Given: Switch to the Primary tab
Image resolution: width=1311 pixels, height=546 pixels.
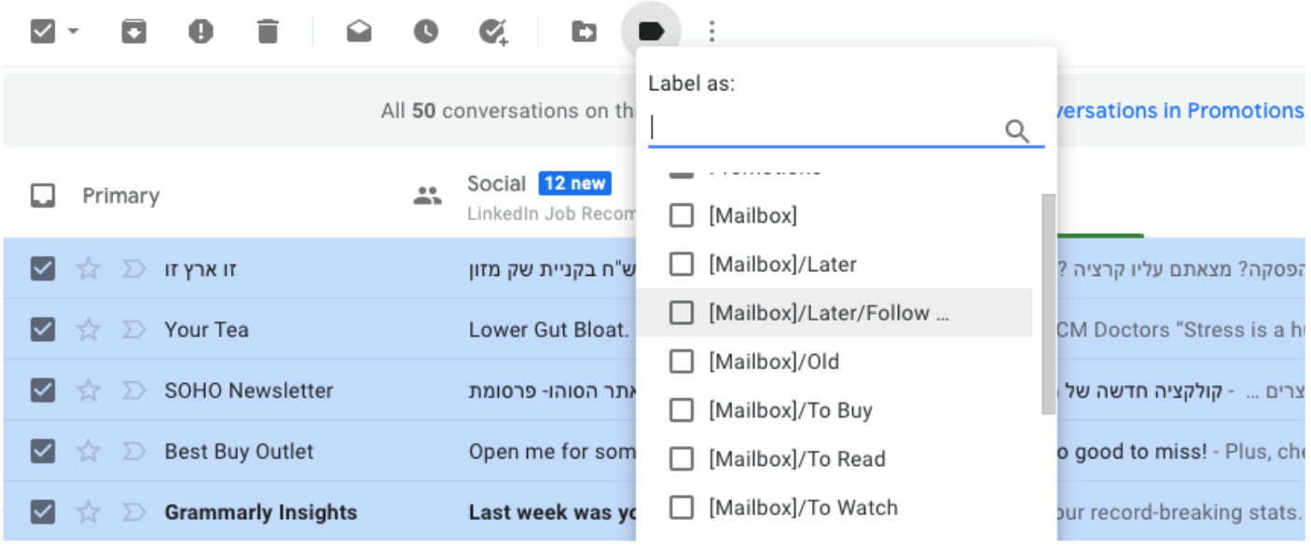Looking at the screenshot, I should click(120, 196).
